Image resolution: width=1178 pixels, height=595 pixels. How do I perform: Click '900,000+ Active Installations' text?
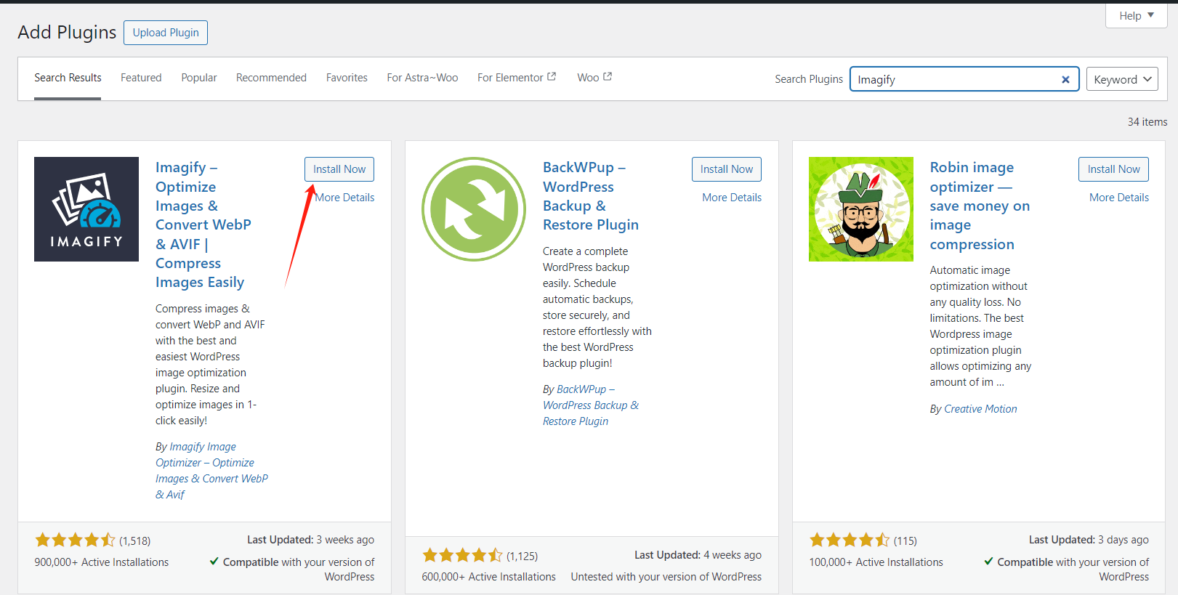pyautogui.click(x=102, y=562)
